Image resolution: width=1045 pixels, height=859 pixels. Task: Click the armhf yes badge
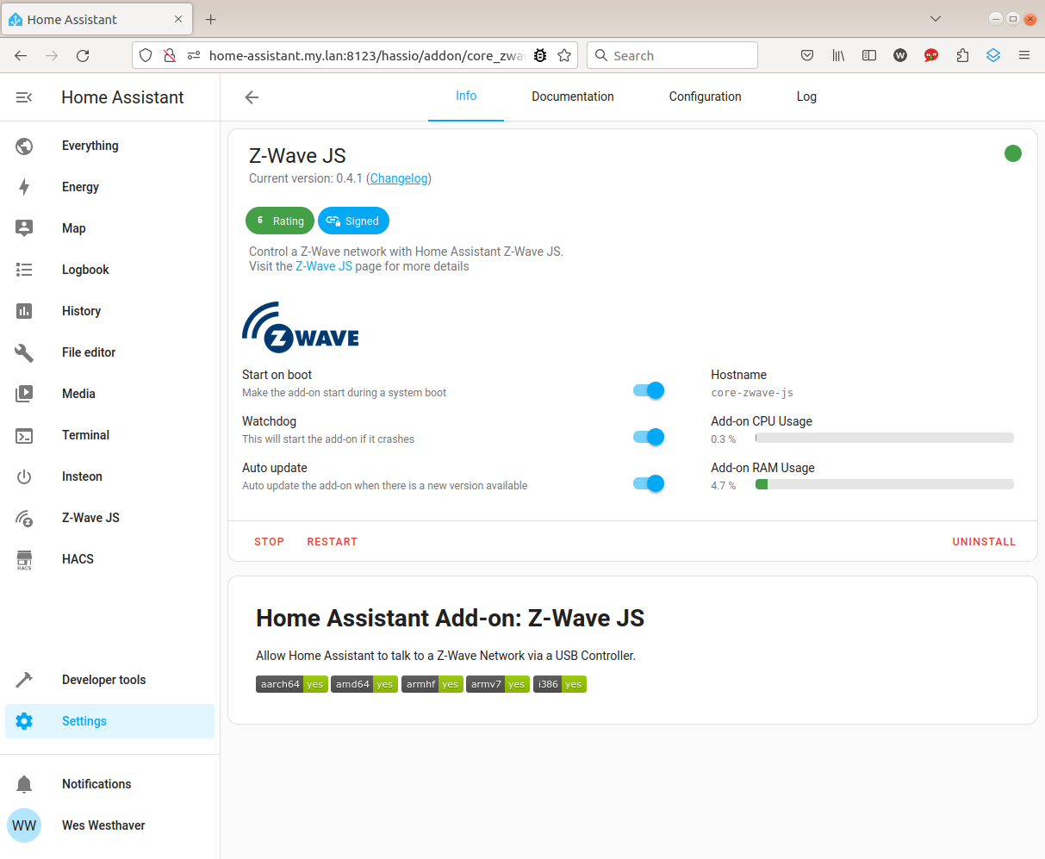click(x=432, y=684)
